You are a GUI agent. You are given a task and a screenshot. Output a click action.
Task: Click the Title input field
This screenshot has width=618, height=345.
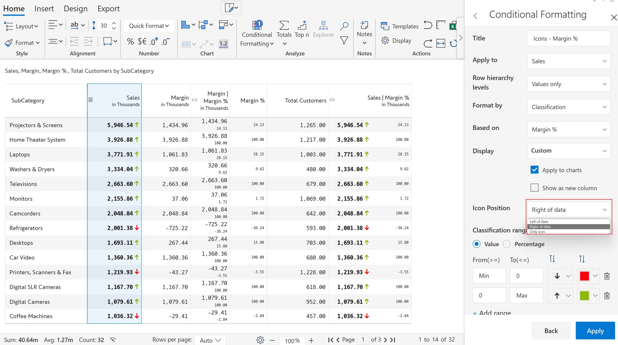click(568, 39)
